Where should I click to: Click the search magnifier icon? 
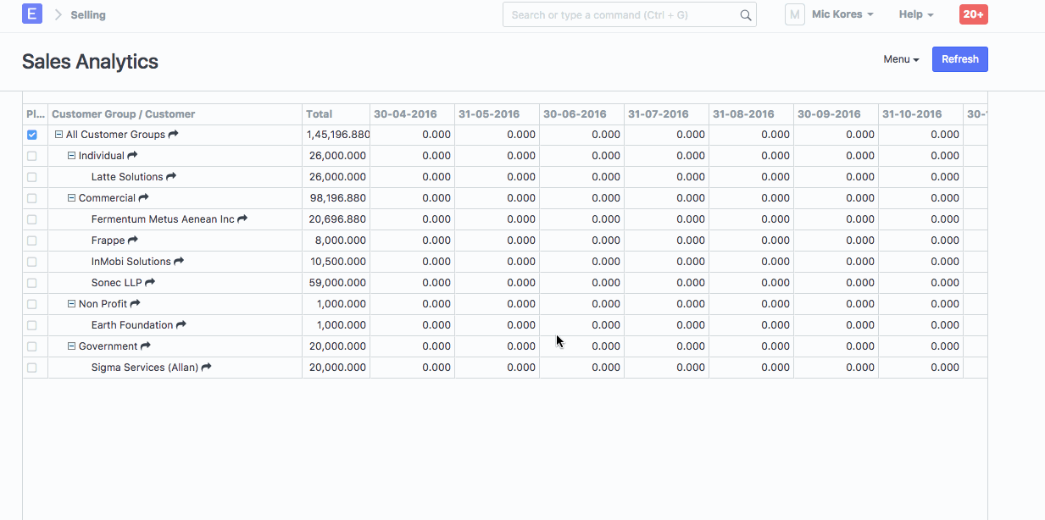click(745, 14)
